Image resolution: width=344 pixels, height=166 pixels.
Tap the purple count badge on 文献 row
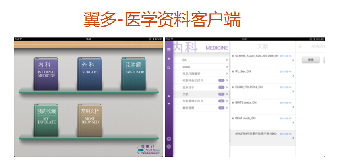tap(221, 94)
